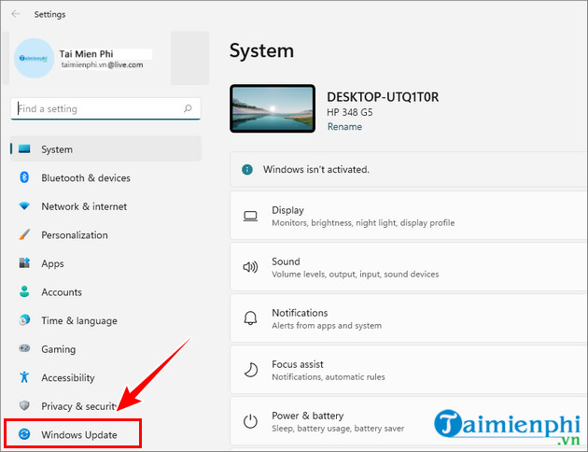588x452 pixels.
Task: Click the Notifications bell icon
Action: click(250, 318)
